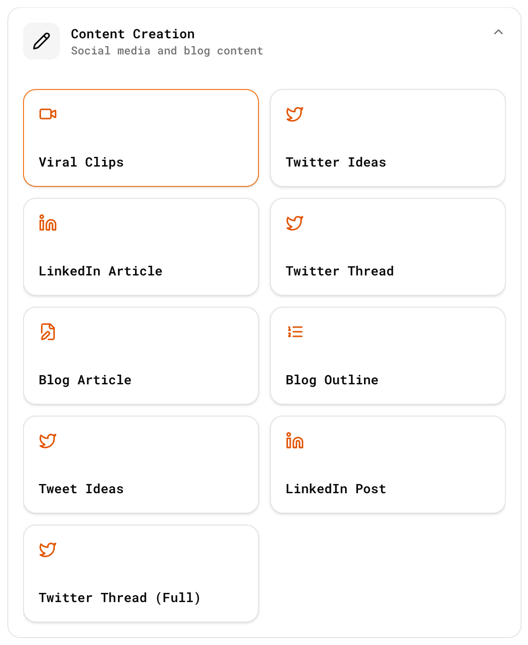Click the Twitter icon on Tweet Ideas card

click(47, 440)
